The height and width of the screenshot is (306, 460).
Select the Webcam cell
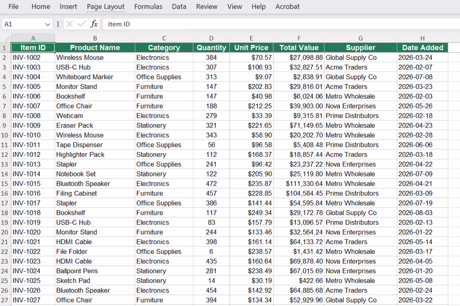95,116
